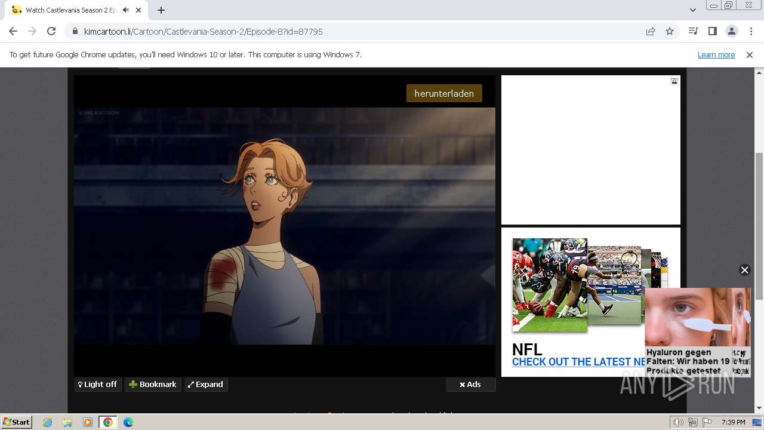
Task: Switch to Chrome in the taskbar
Action: pos(108,422)
